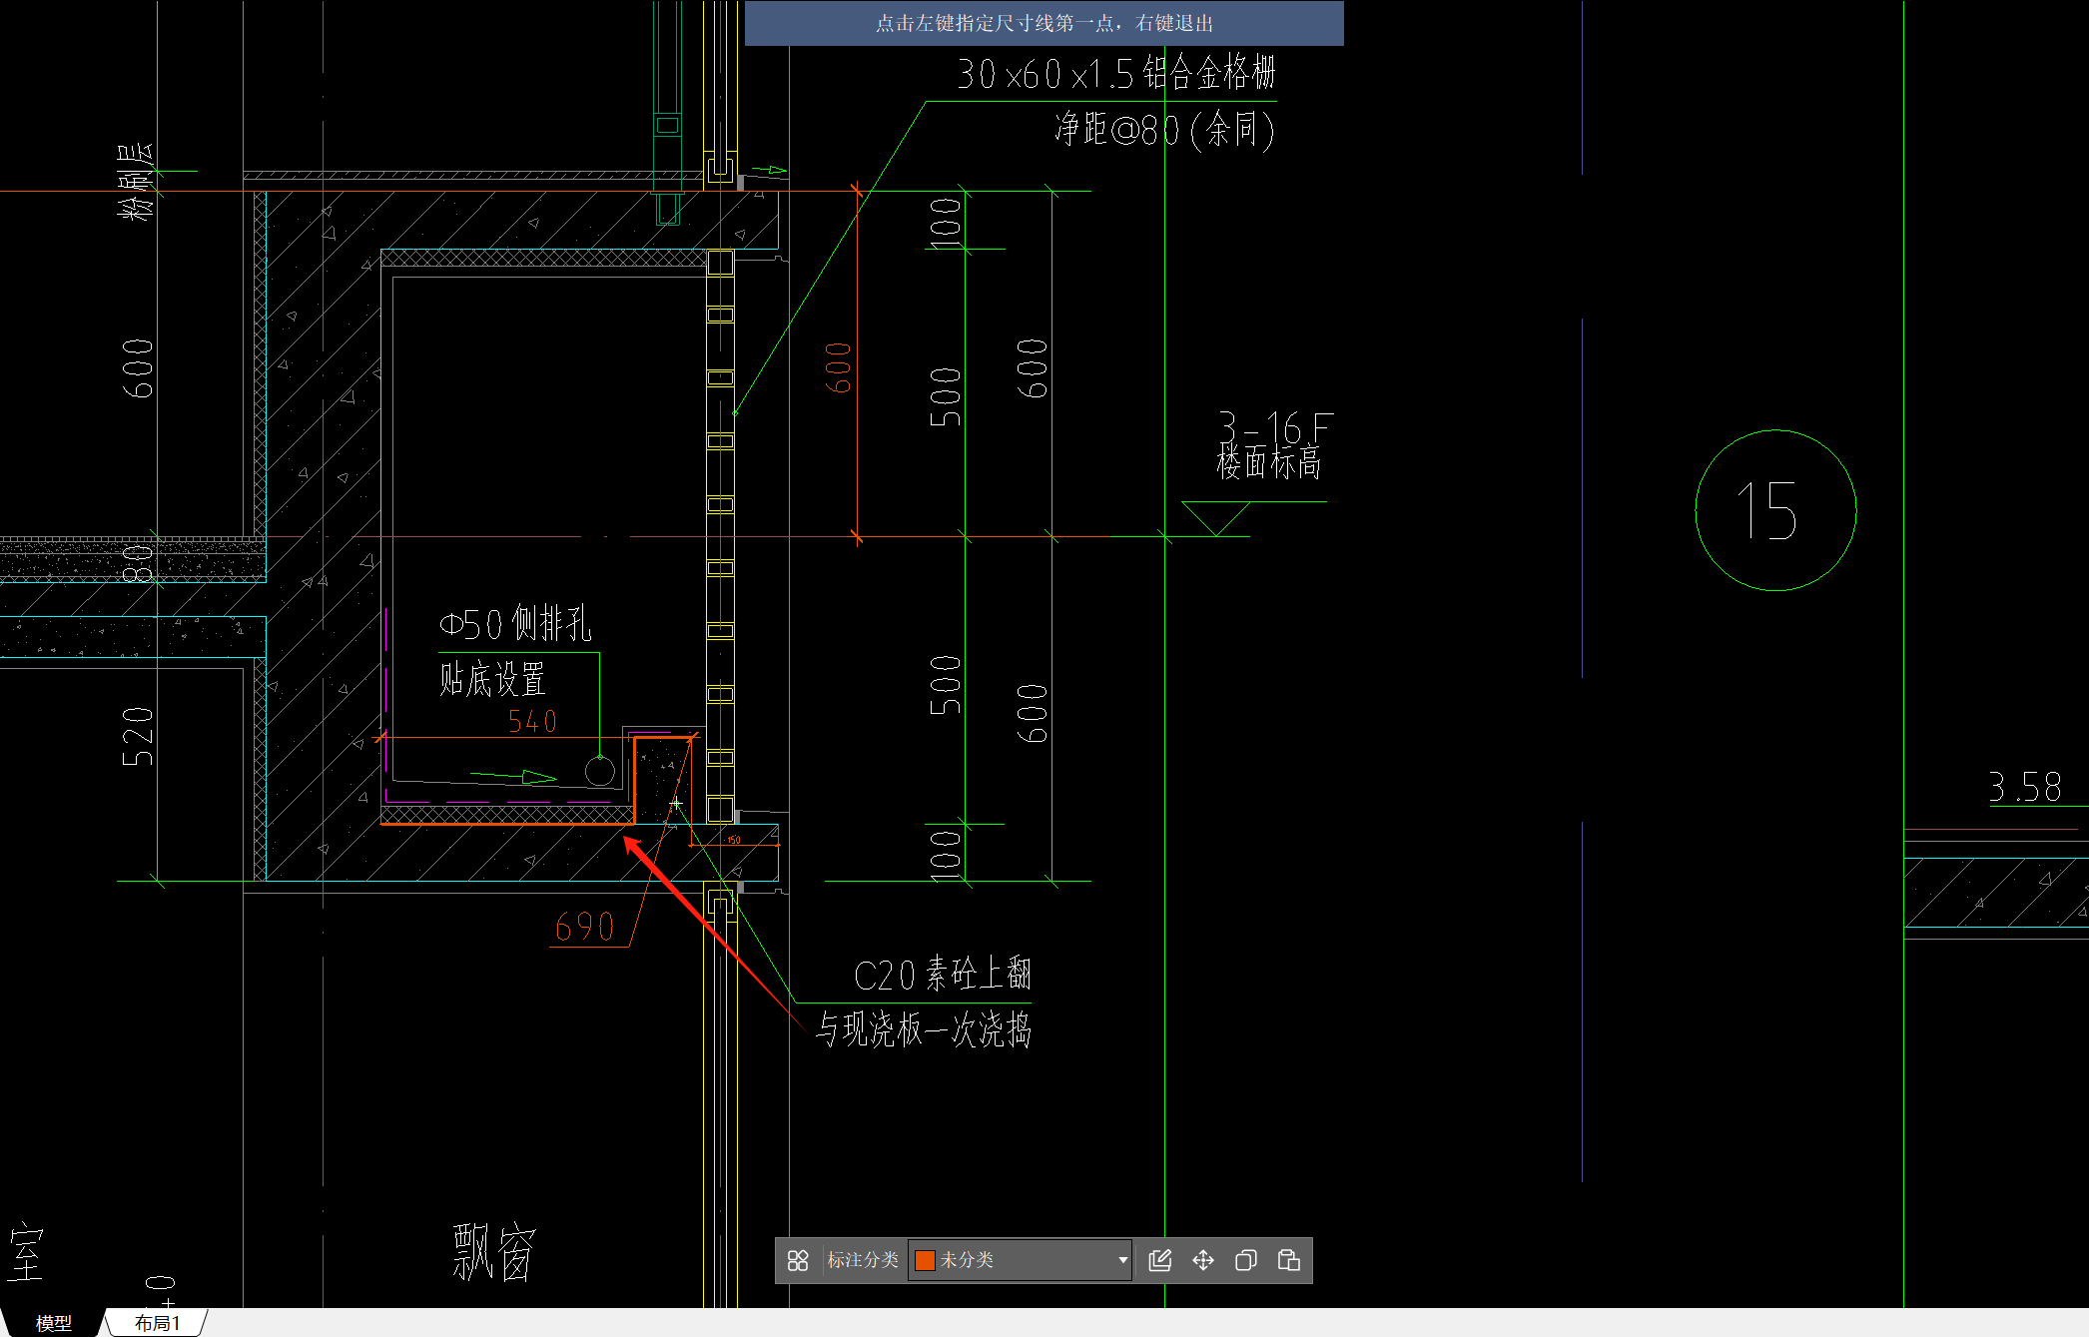Click the 'Φ50 侧排孔' annotation text
This screenshot has width=2089, height=1337.
tap(515, 624)
